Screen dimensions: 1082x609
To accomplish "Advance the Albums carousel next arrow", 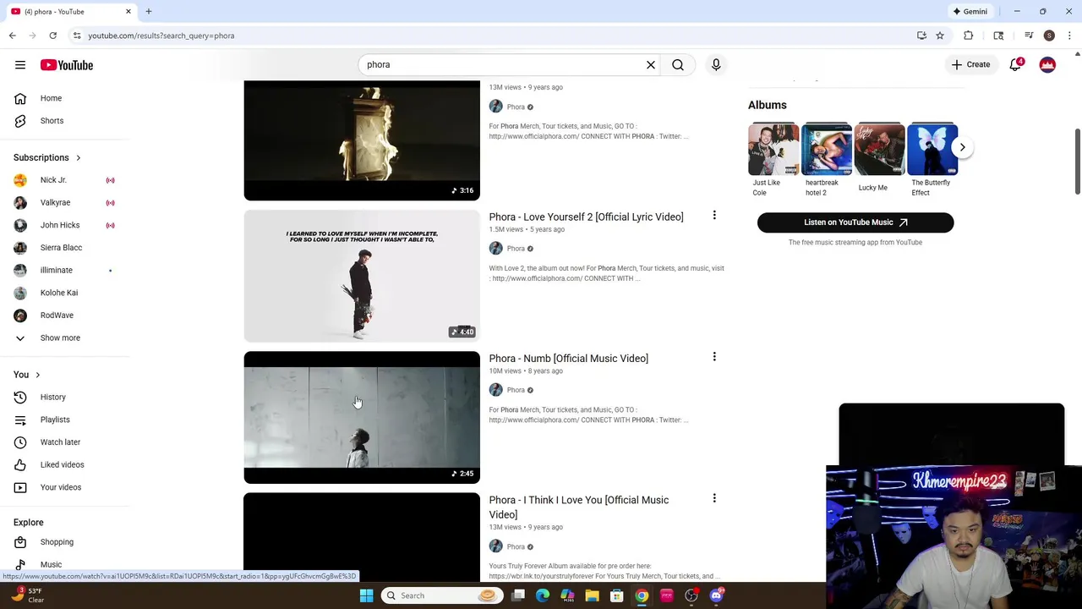I will pyautogui.click(x=962, y=147).
